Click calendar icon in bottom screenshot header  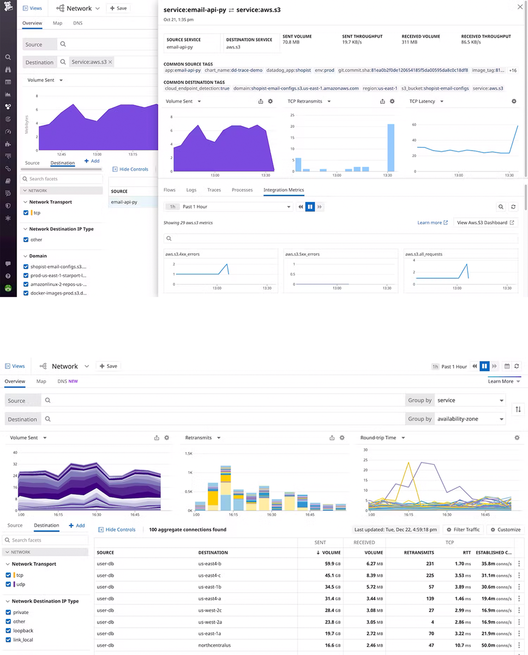[507, 366]
